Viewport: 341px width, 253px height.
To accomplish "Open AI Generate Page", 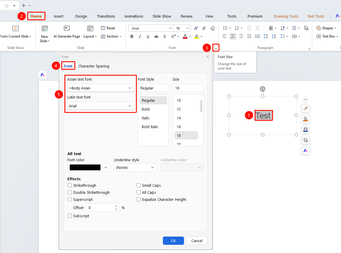I will tap(67, 32).
